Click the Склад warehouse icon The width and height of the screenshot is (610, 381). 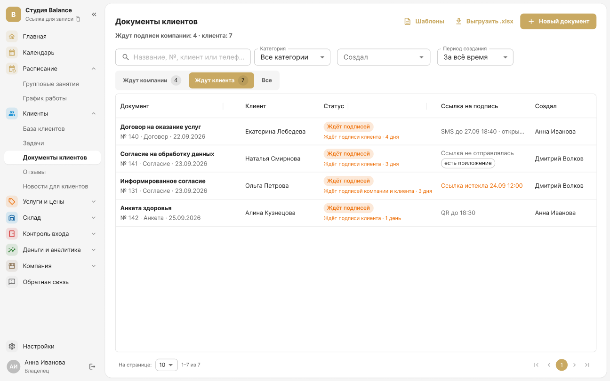12,218
